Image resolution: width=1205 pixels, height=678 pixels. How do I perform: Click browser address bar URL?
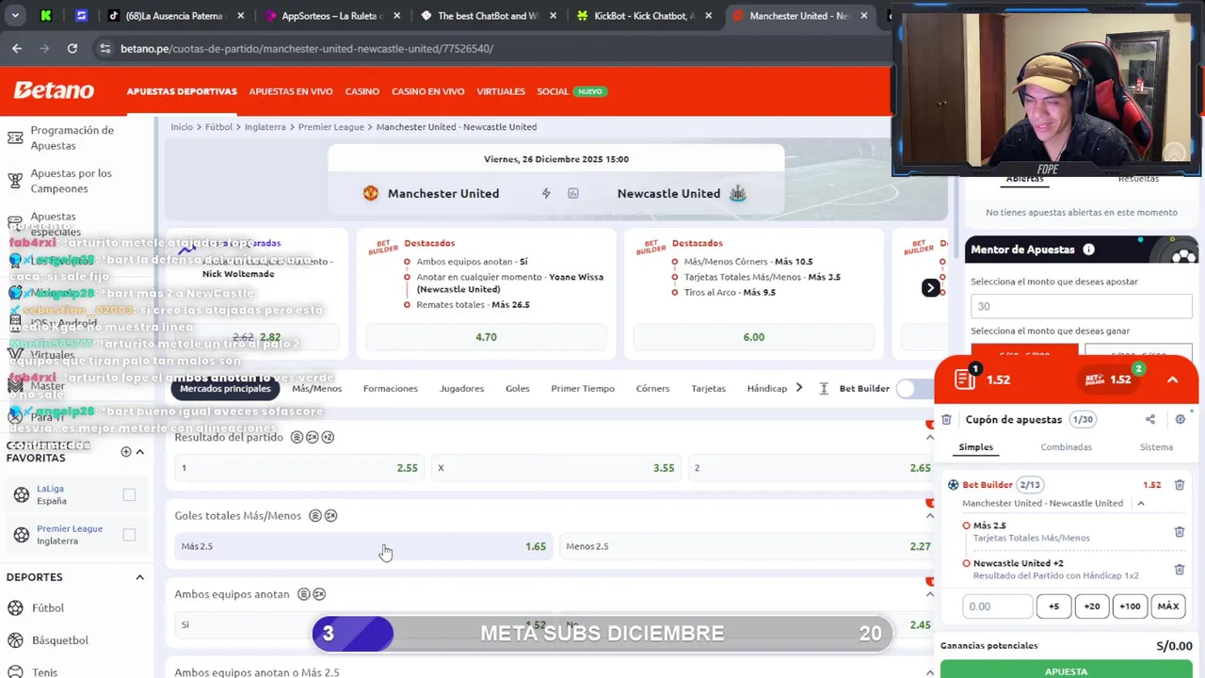(x=307, y=48)
